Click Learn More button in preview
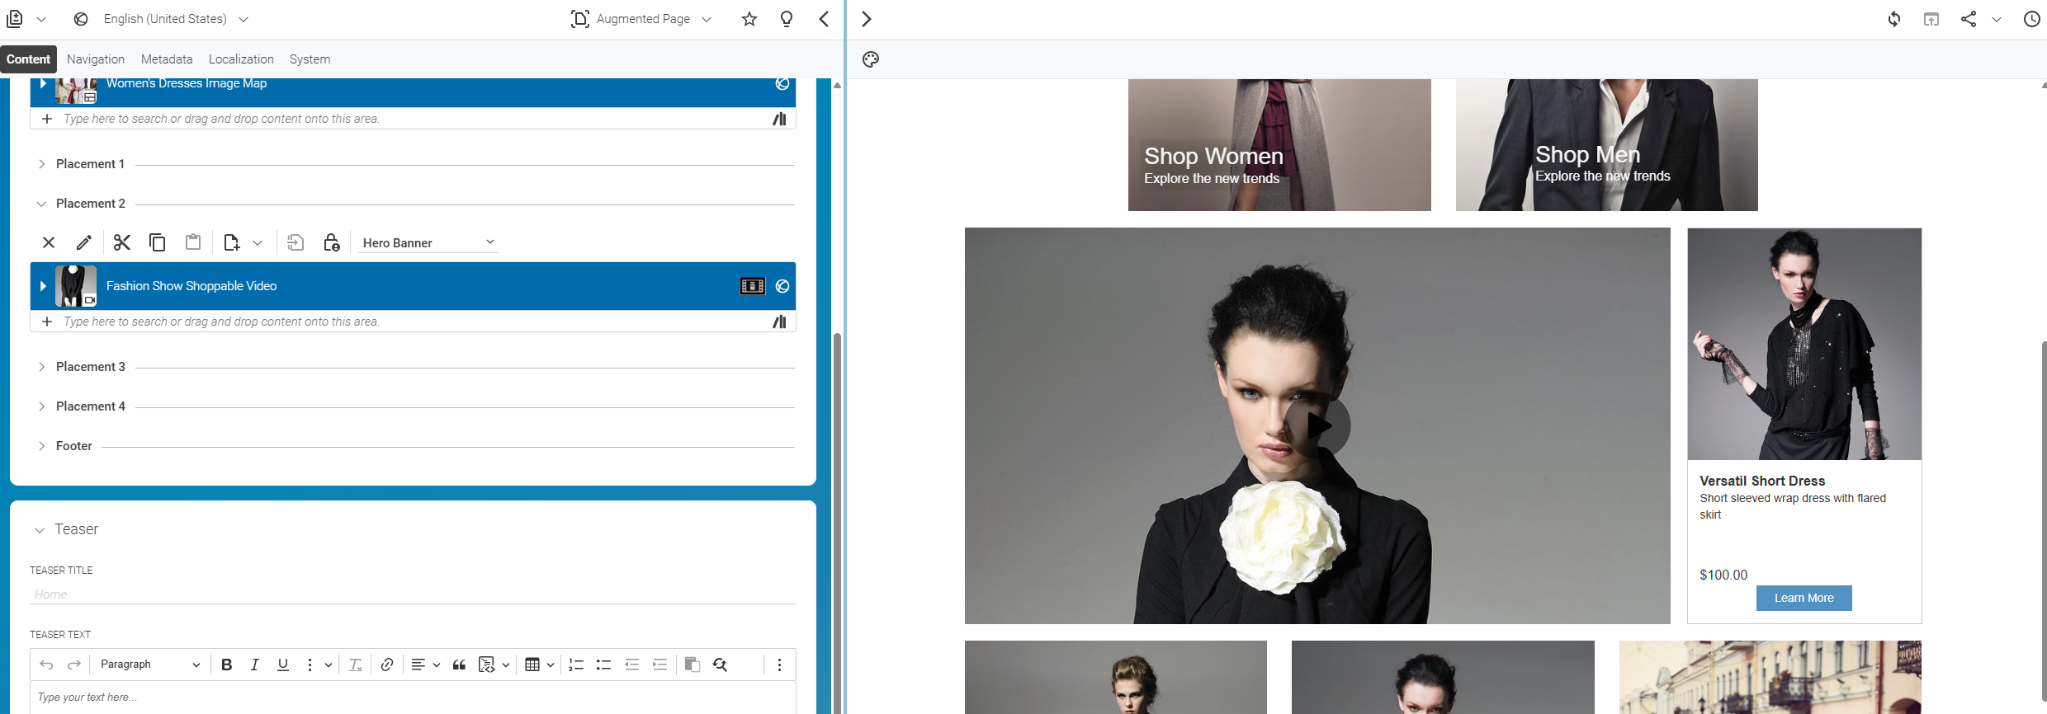This screenshot has width=2047, height=714. pyautogui.click(x=1804, y=598)
